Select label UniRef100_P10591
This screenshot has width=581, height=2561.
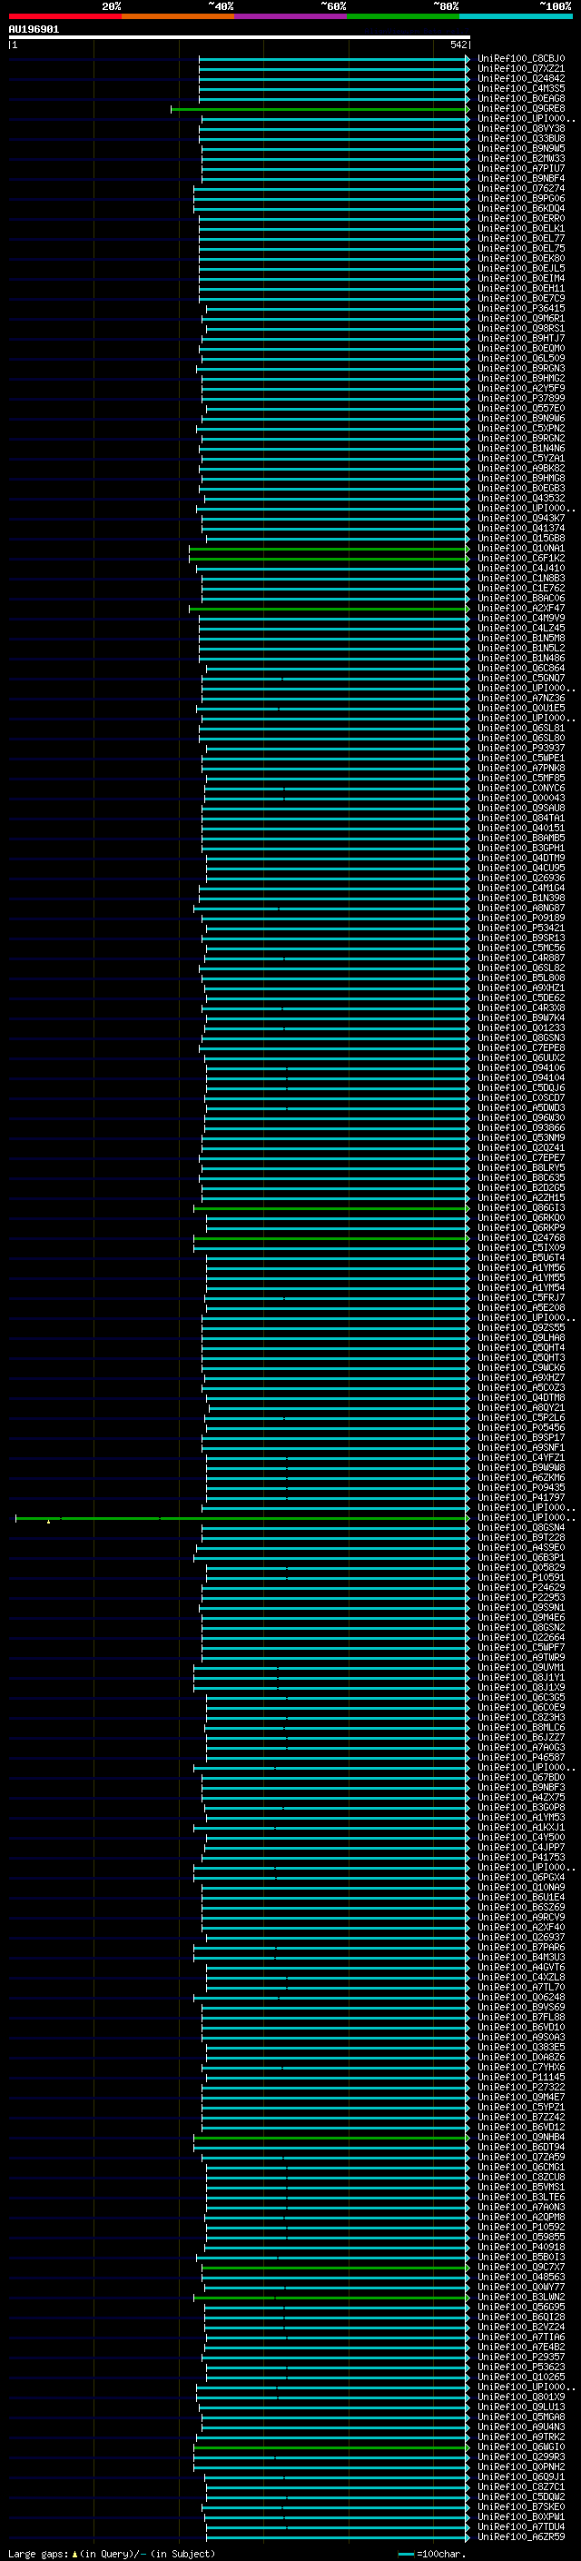[520, 1578]
